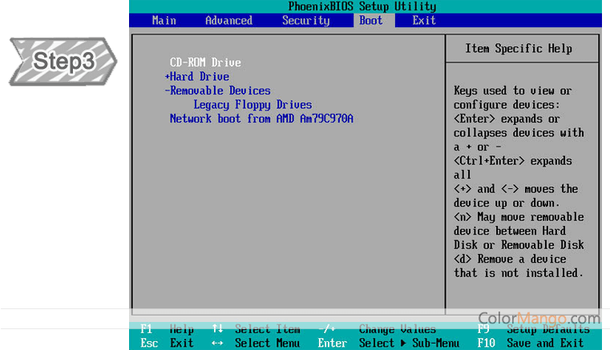Open the Exit menu tab
Screen dimensions: 610x350
424,20
